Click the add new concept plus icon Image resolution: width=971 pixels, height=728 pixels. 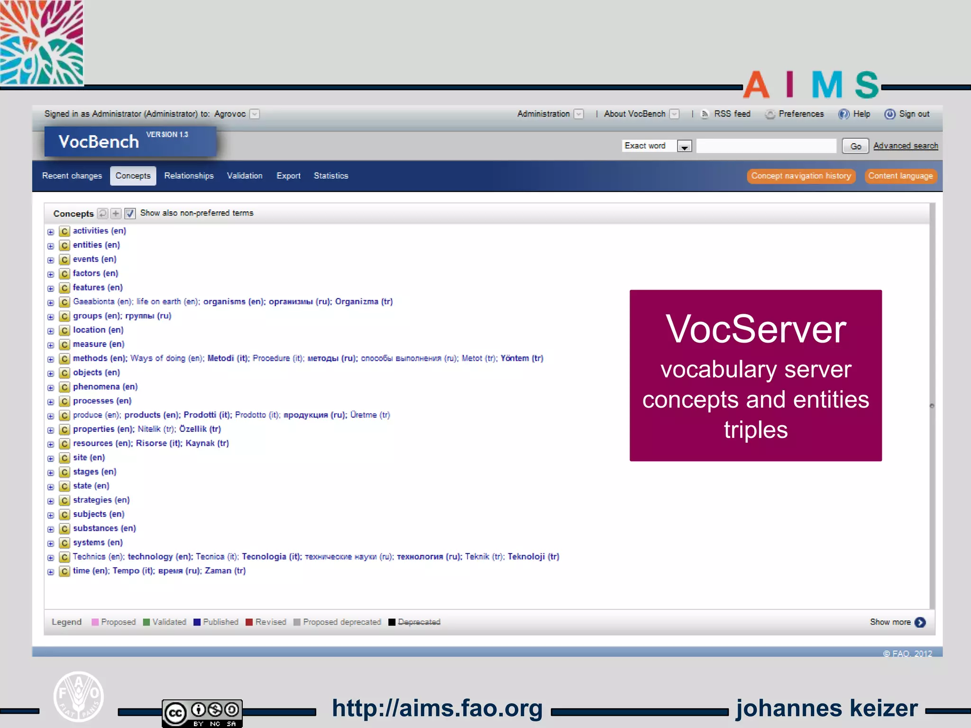(115, 213)
